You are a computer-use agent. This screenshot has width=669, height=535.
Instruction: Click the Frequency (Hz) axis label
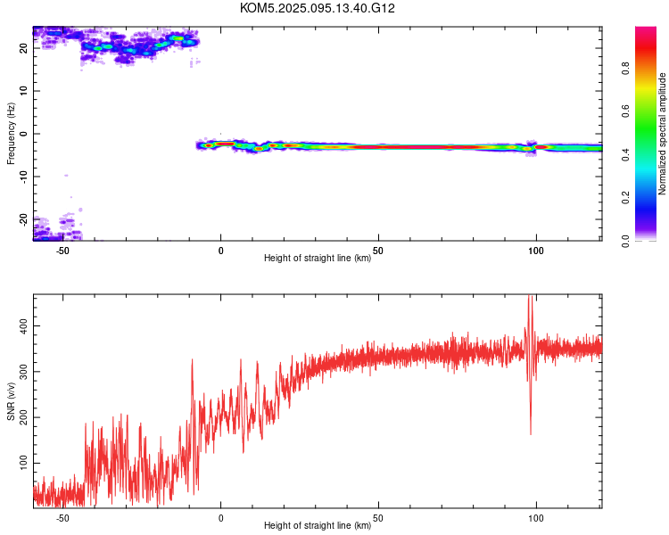point(11,134)
